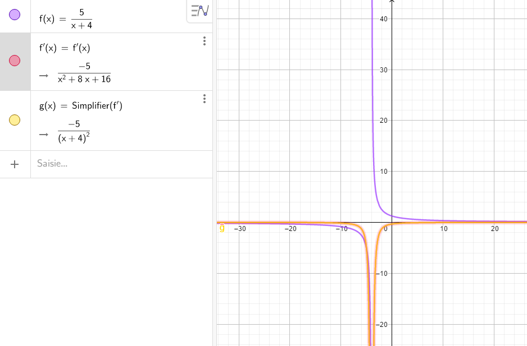Image resolution: width=527 pixels, height=346 pixels.
Task: Click the yellow g label on graph
Action: (222, 228)
